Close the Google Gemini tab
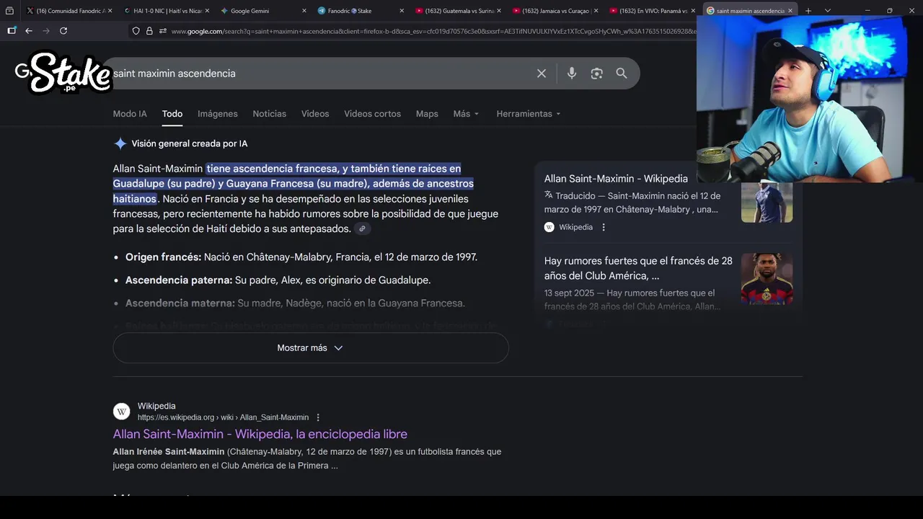Image resolution: width=923 pixels, height=519 pixels. click(304, 11)
